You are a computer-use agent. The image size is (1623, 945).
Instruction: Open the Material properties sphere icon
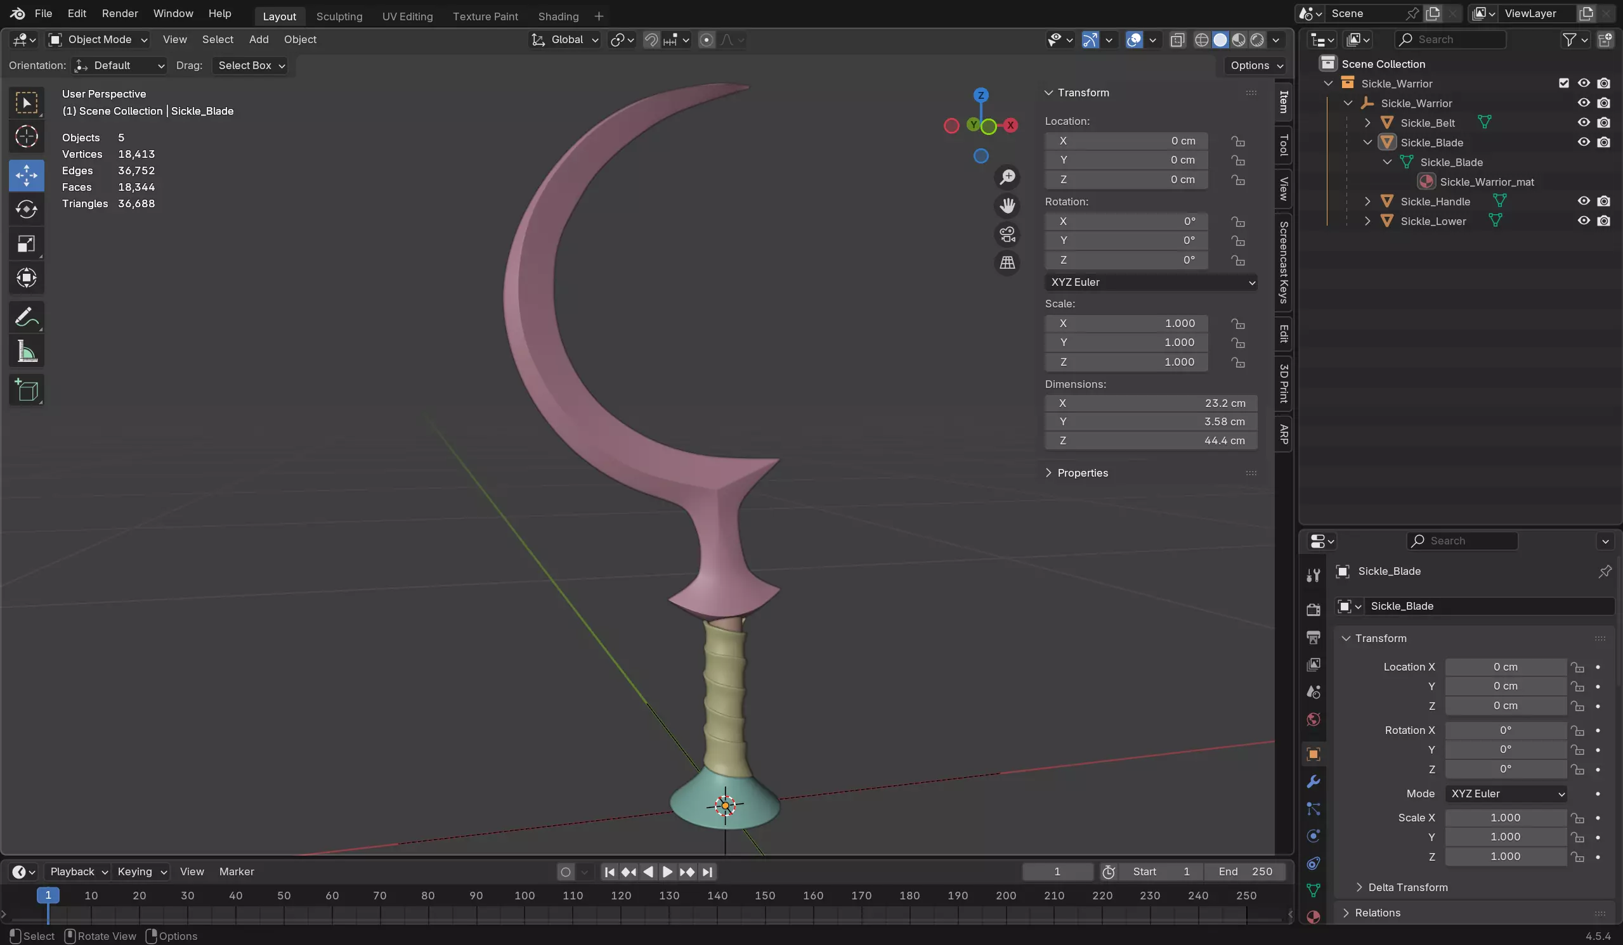1313,917
